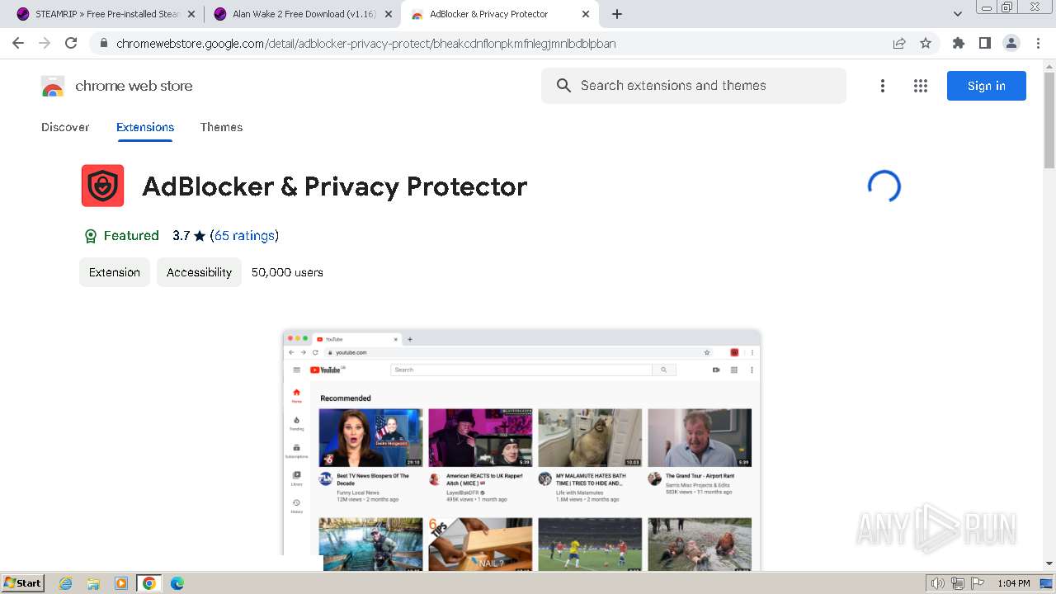Click the search magnifier icon
Viewport: 1056px width, 594px height.
point(563,86)
